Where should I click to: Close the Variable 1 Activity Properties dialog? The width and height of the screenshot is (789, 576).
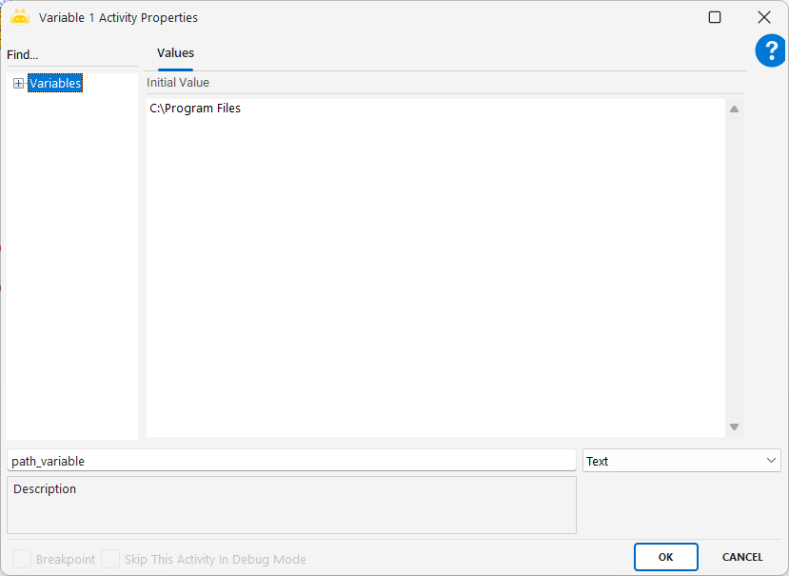tap(763, 17)
